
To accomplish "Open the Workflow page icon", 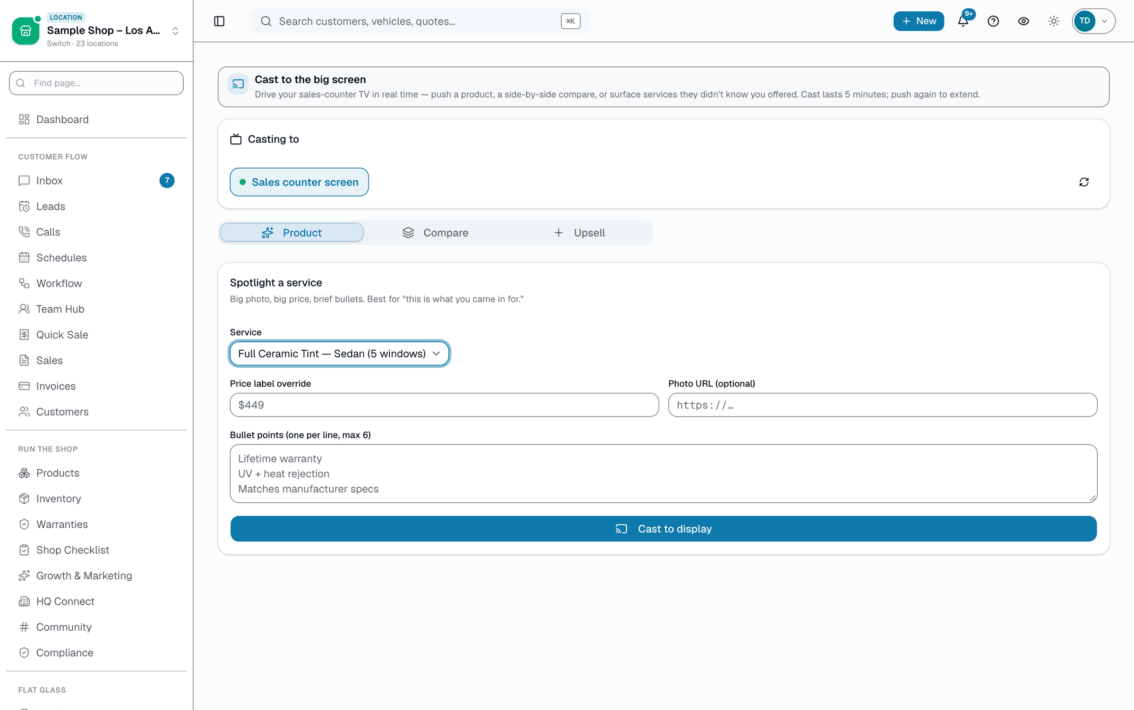I will click(24, 283).
